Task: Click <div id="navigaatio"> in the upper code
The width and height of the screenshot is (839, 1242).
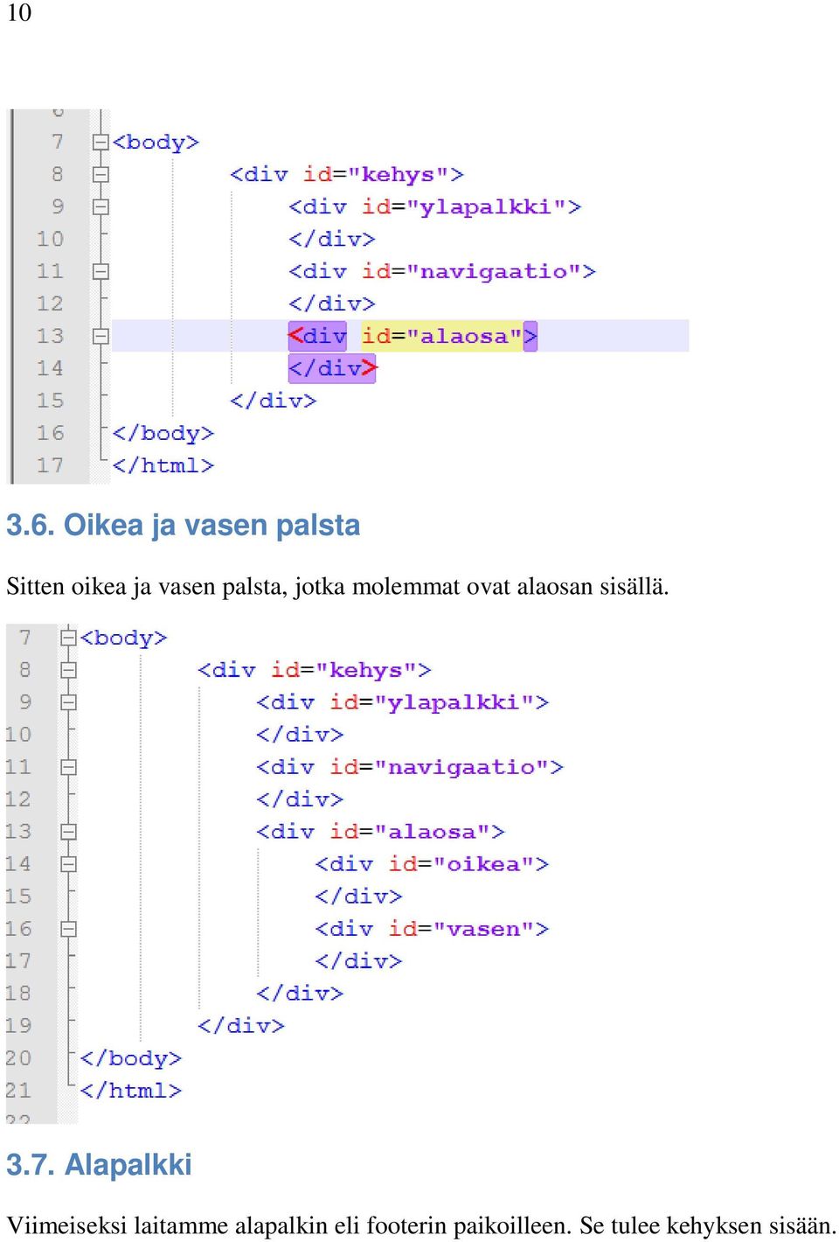Action: click(442, 272)
